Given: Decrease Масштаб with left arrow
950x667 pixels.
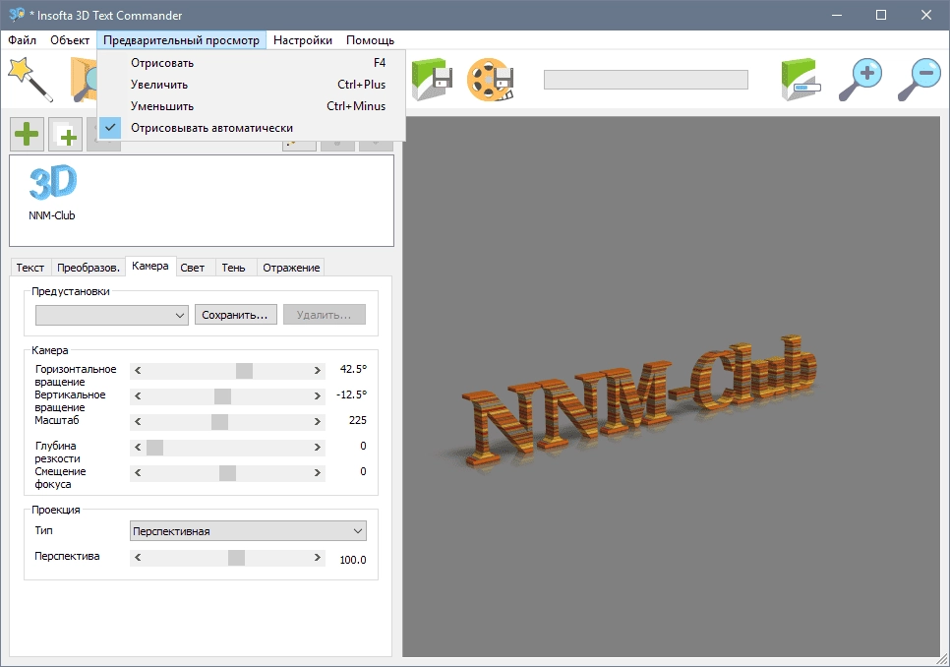Looking at the screenshot, I should point(138,422).
